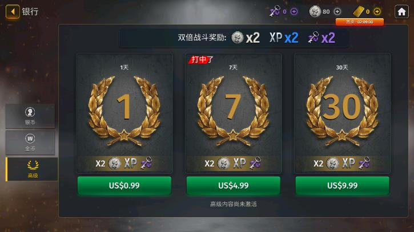Select the 7天 premium laurel card

click(x=234, y=113)
